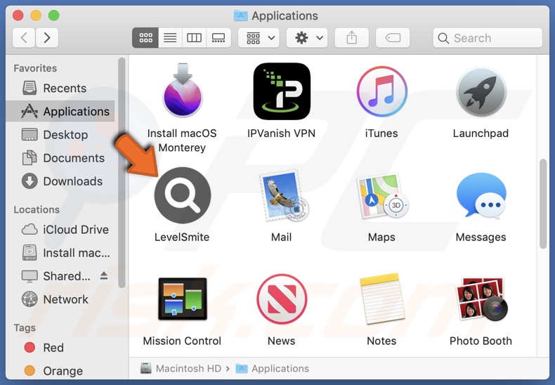The image size is (555, 385).
Task: Click the LevelSmite name label
Action: click(182, 237)
